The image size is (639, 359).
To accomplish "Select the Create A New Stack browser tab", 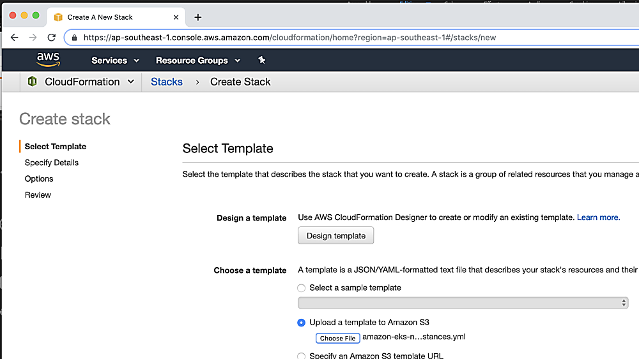I will pos(116,17).
